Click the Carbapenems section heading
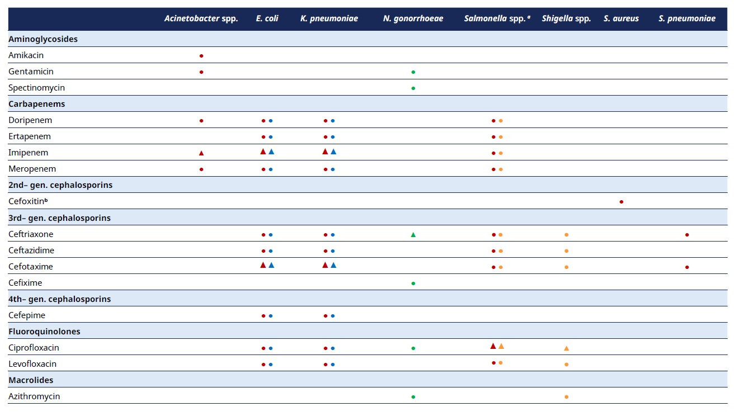Screen dimensions: 745x416 tap(37, 104)
